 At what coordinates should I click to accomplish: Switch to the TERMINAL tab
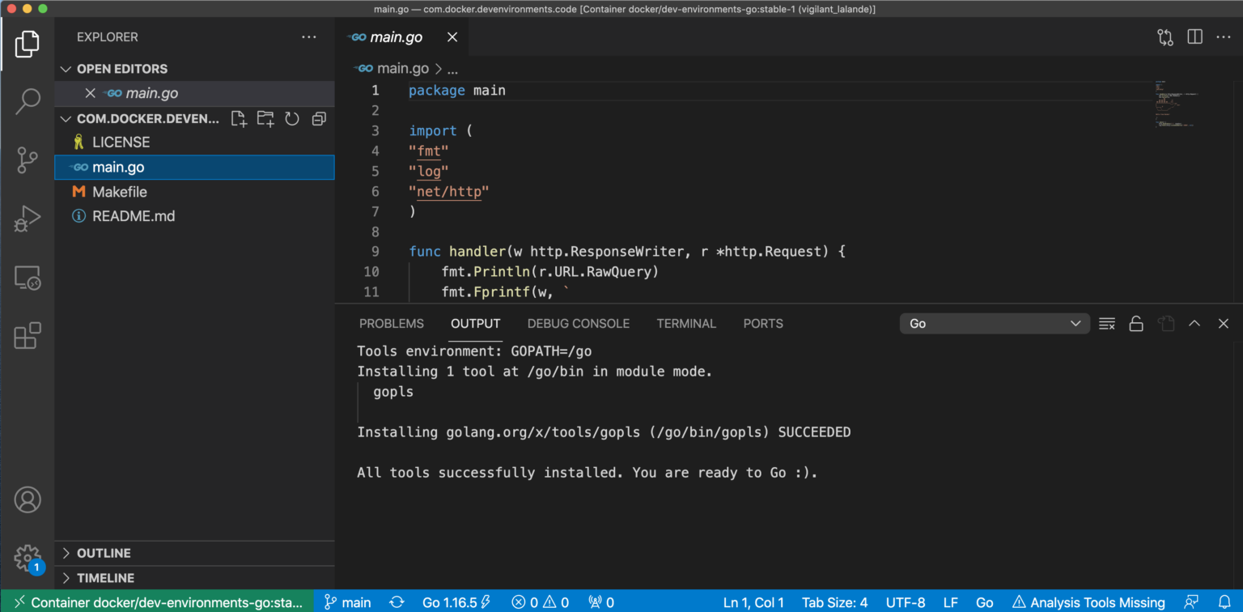(x=685, y=323)
